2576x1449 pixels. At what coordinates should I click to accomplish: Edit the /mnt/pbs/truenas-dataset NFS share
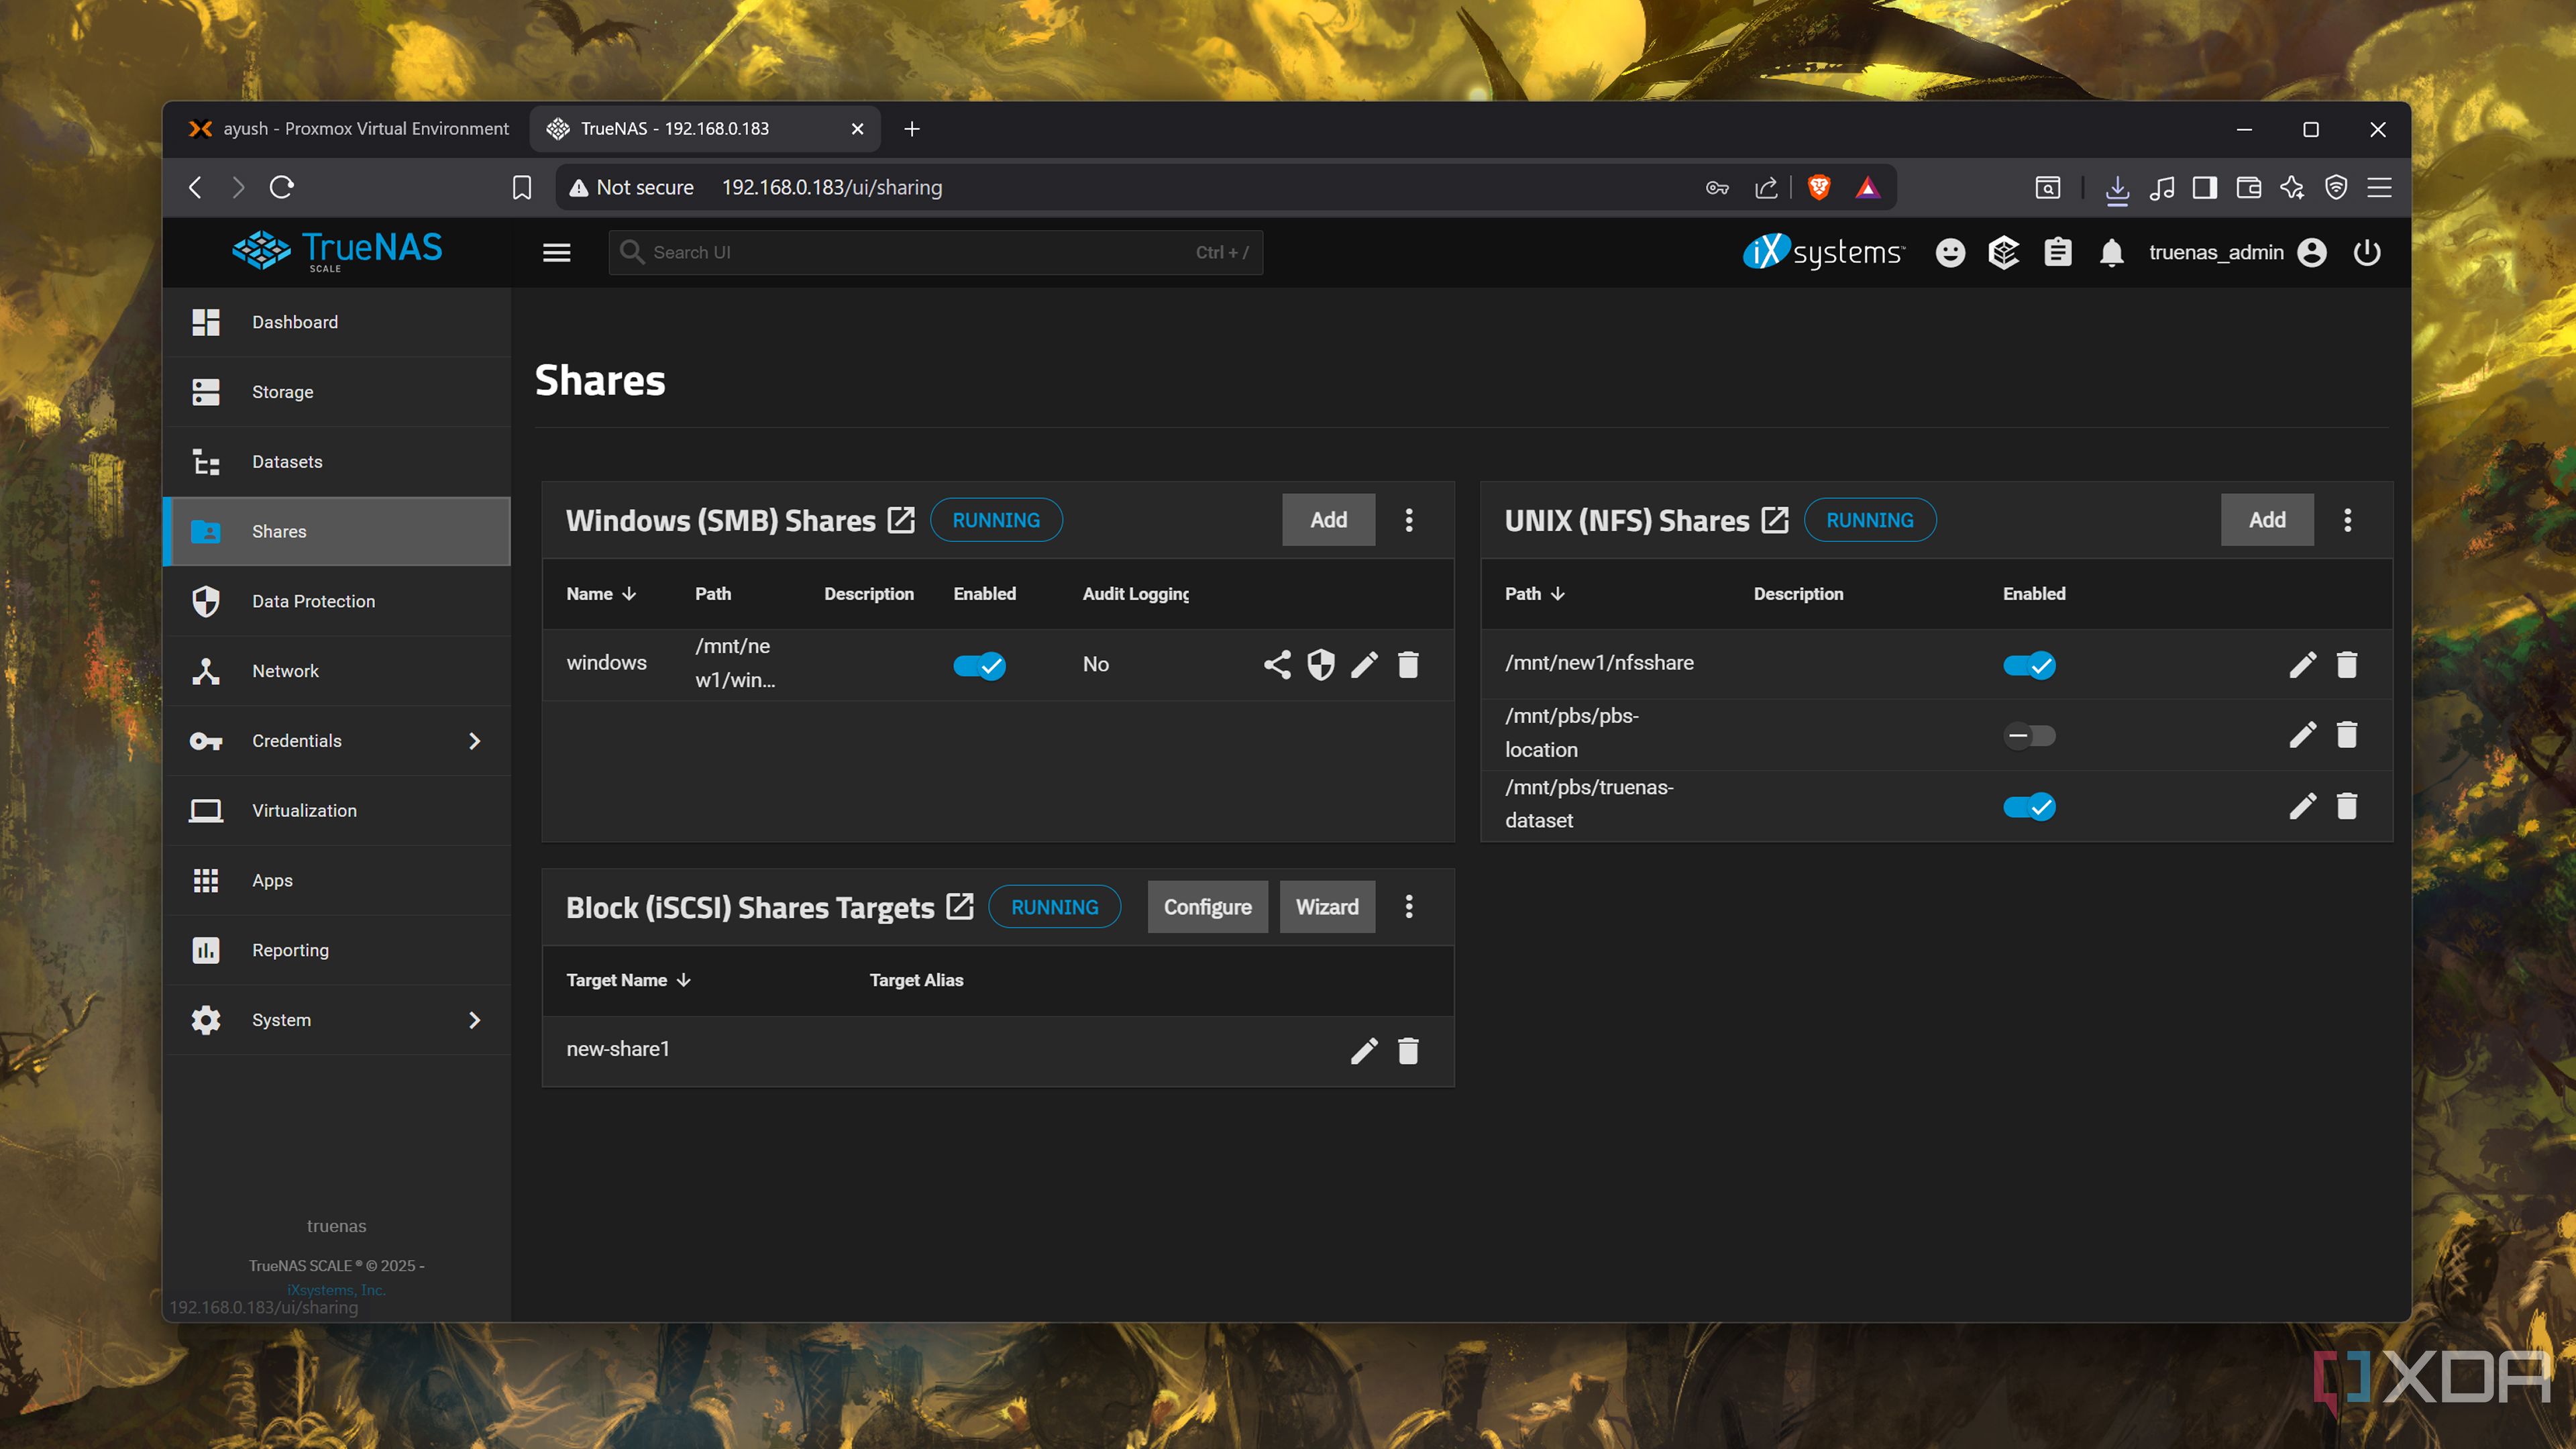[x=2303, y=806]
